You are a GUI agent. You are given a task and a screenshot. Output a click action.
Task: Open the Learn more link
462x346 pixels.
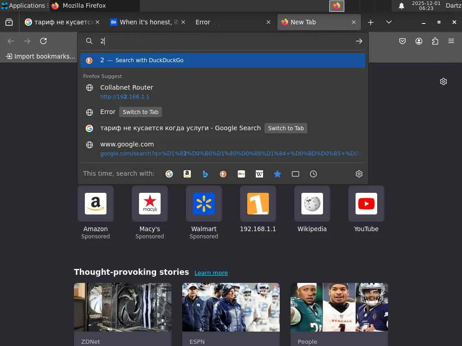[211, 273]
